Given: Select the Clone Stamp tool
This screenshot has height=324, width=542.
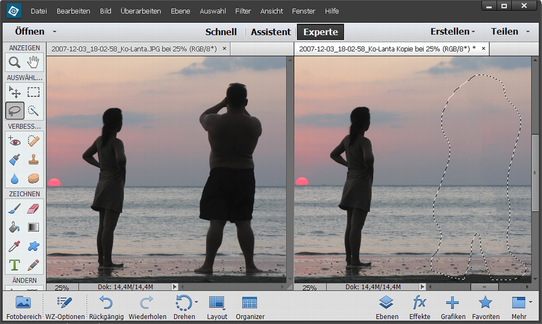Looking at the screenshot, I should tap(33, 160).
